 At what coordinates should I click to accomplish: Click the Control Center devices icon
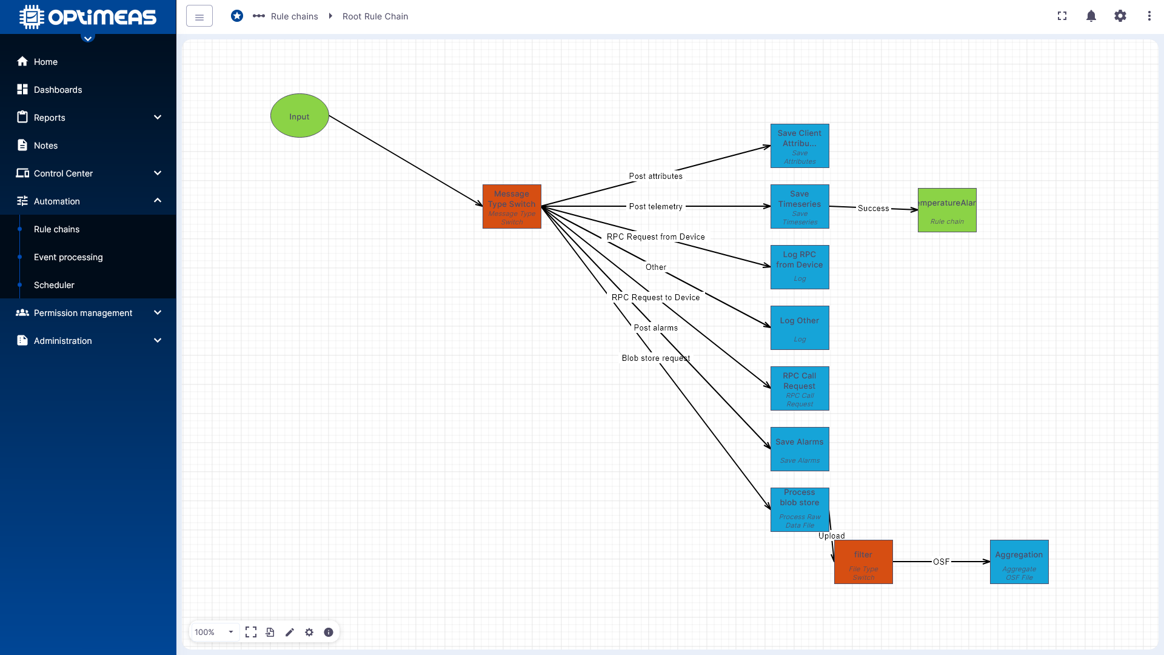22,173
